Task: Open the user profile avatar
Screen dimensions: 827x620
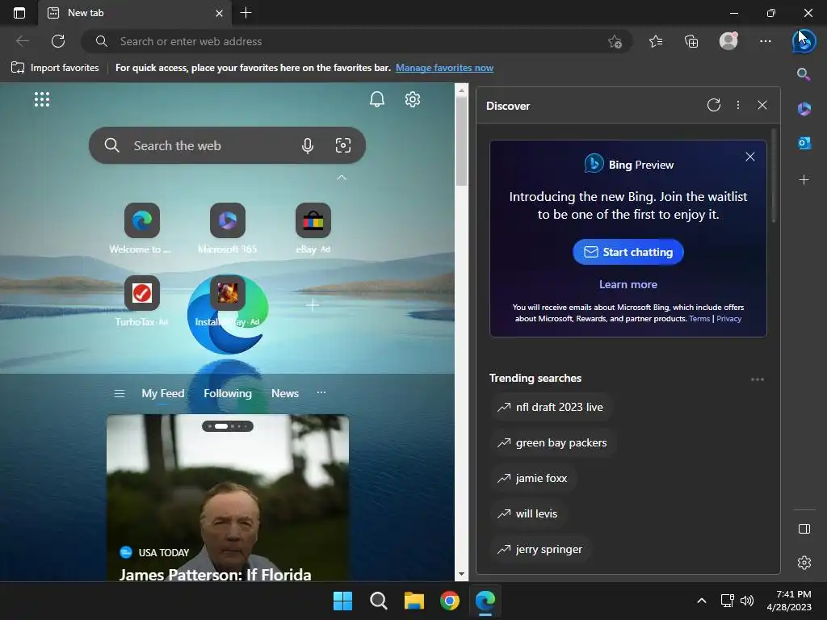Action: click(728, 40)
